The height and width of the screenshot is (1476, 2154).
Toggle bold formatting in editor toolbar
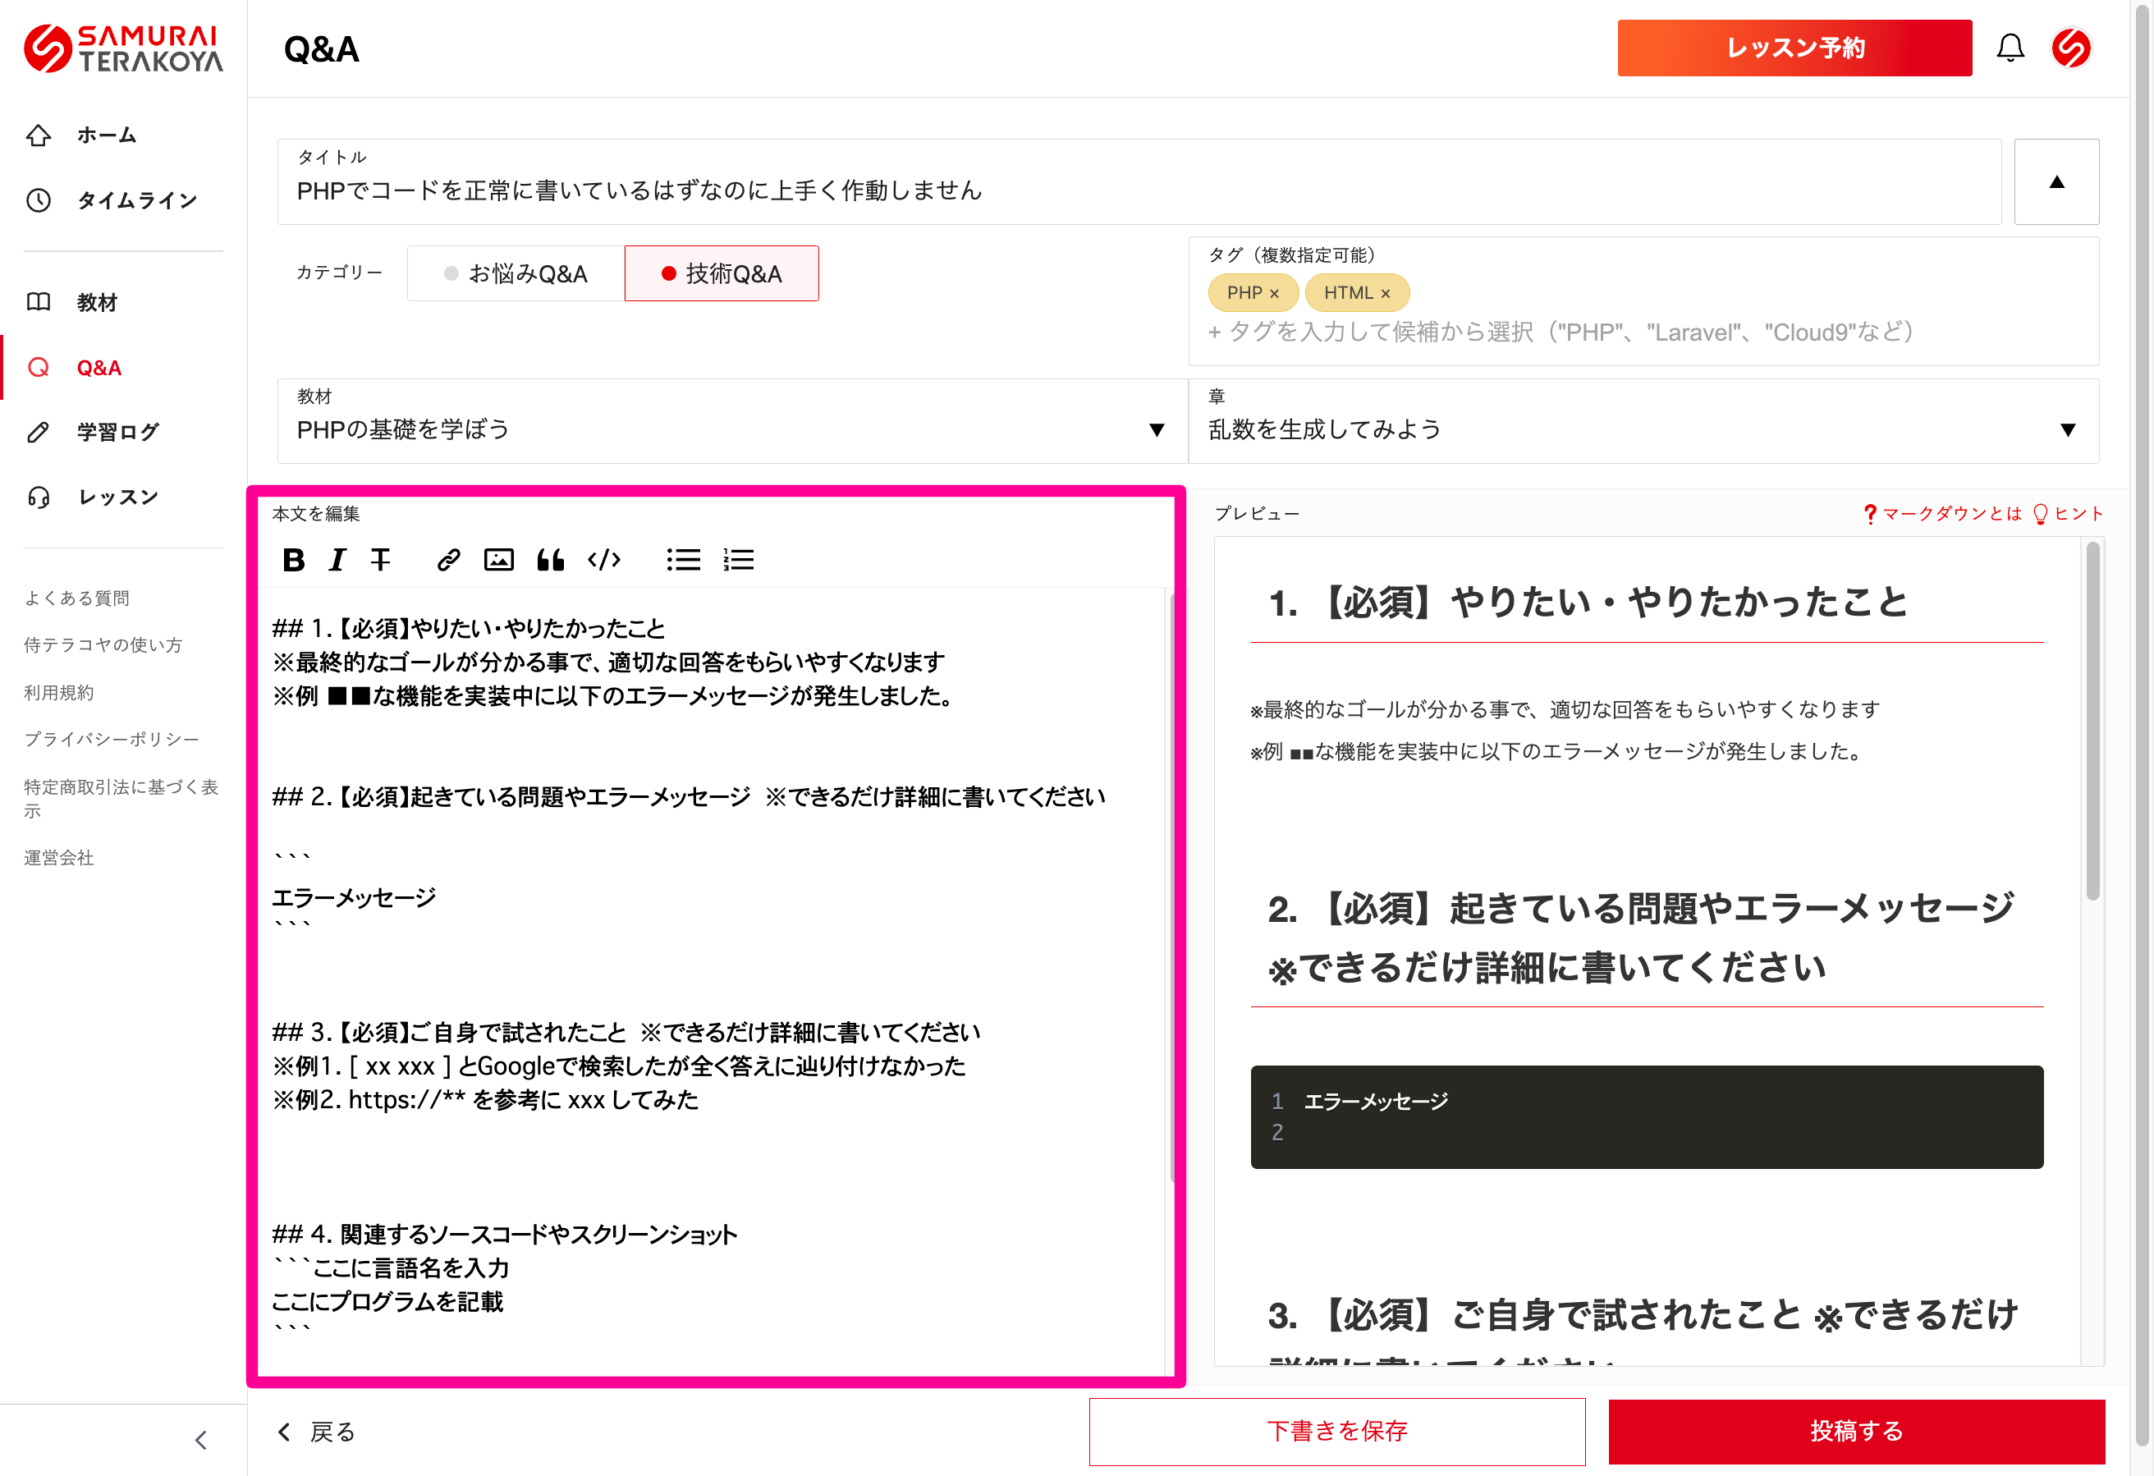293,560
